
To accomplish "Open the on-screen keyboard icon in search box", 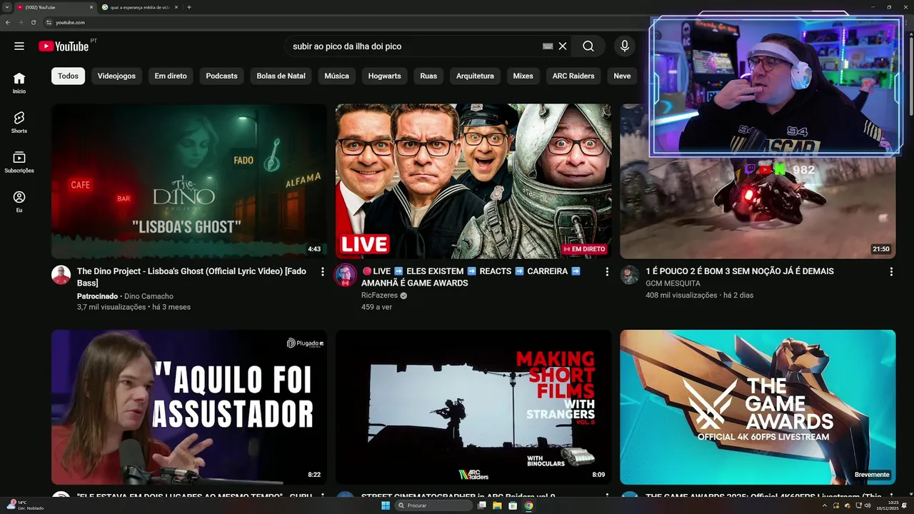I will (x=548, y=46).
